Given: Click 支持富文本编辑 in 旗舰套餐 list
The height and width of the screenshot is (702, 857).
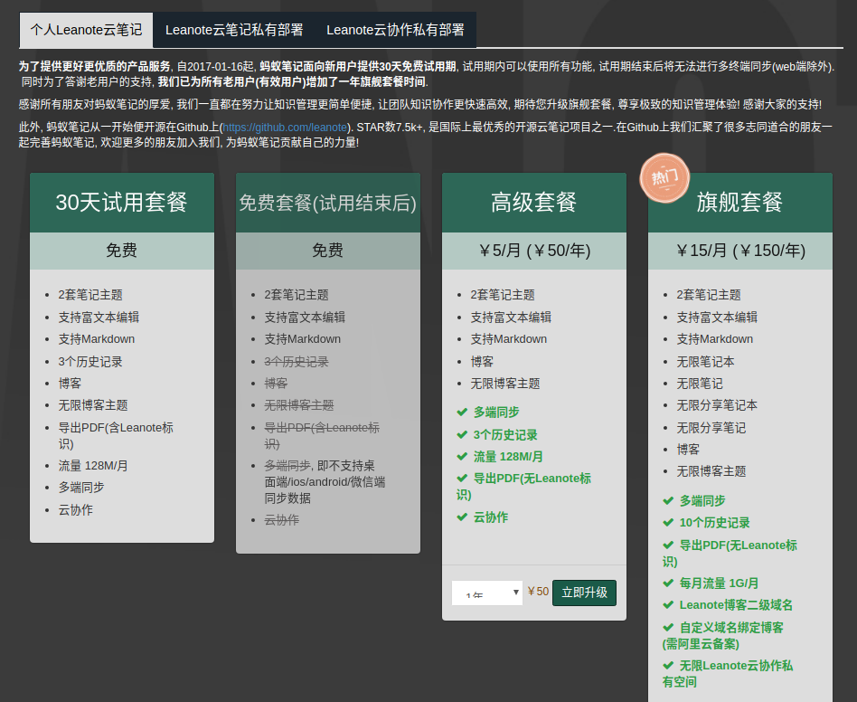Looking at the screenshot, I should click(x=717, y=318).
